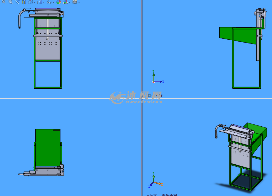Image resolution: width=272 pixels, height=196 pixels.
Task: Click the Apply Scene icon
Action: click(65, 2)
